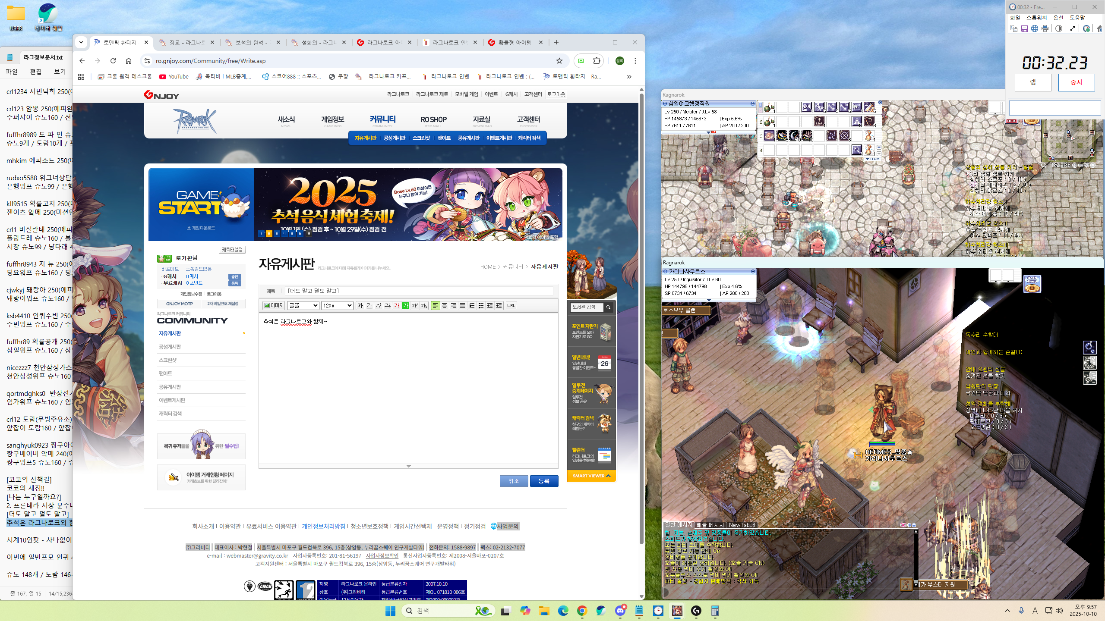
Task: Click the stopwatch full-screen arrows icon
Action: 1073,28
